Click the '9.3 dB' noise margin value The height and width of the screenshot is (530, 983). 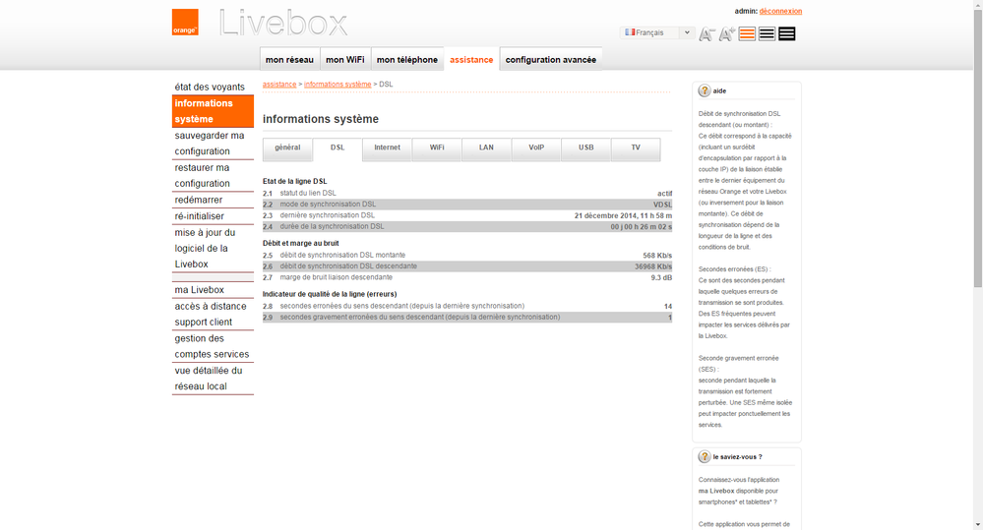[x=661, y=277]
